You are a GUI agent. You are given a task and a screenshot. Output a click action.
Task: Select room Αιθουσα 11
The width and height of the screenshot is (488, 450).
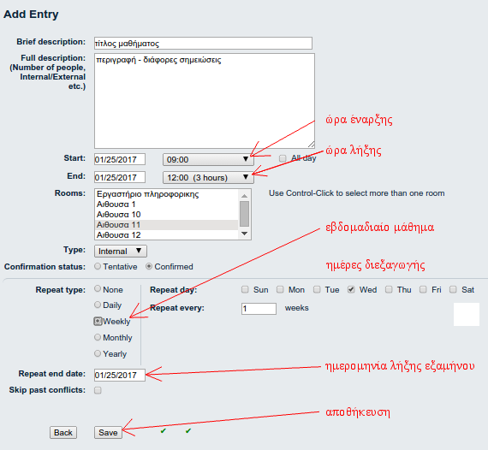[x=166, y=224]
